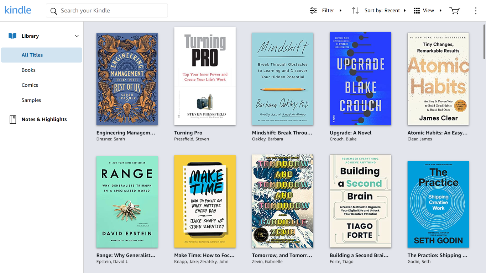Open the shopping cart
The width and height of the screenshot is (486, 273).
coord(454,11)
